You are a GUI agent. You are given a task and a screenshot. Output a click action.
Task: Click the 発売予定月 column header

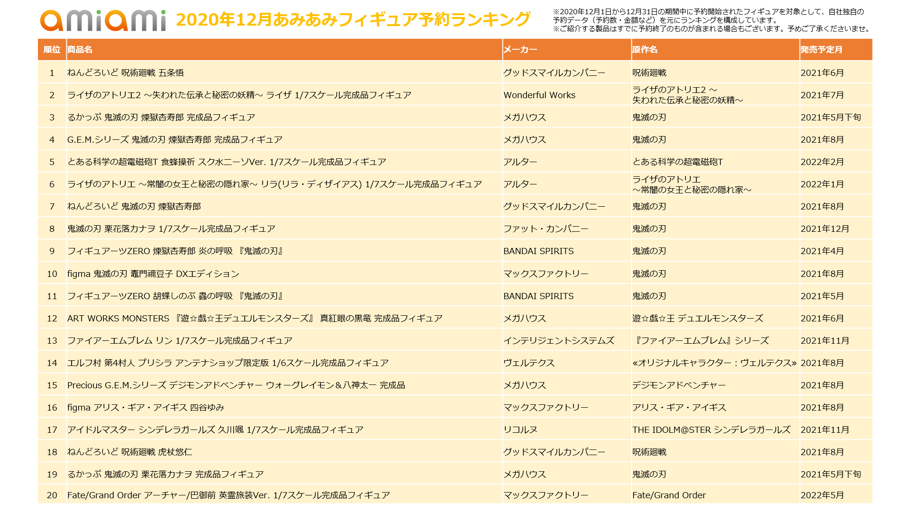point(821,50)
